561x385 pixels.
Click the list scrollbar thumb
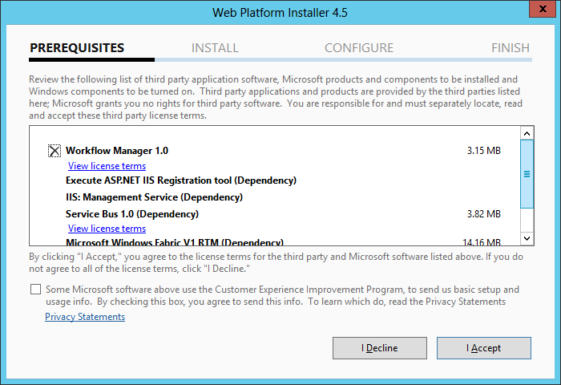(527, 174)
